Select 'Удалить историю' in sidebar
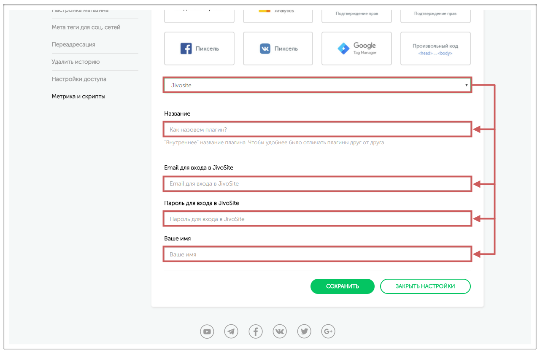 pos(76,62)
